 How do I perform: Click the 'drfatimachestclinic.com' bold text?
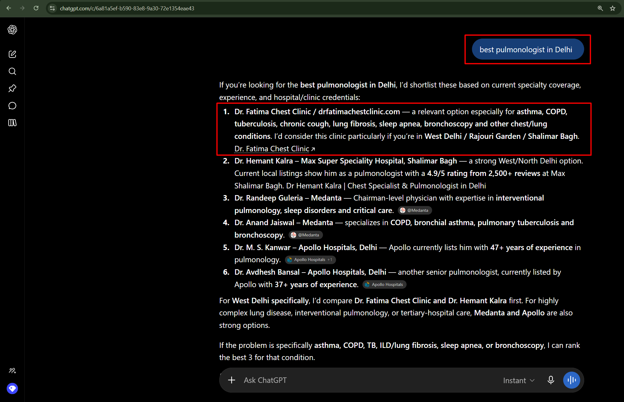click(x=359, y=112)
